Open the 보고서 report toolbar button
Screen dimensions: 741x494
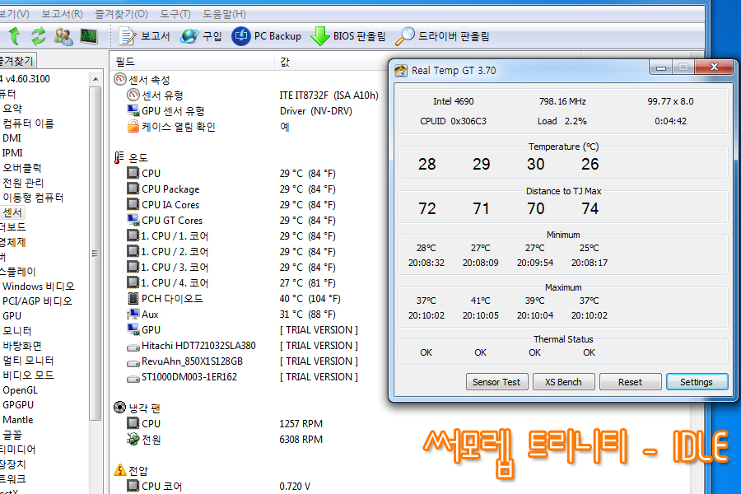(x=144, y=36)
